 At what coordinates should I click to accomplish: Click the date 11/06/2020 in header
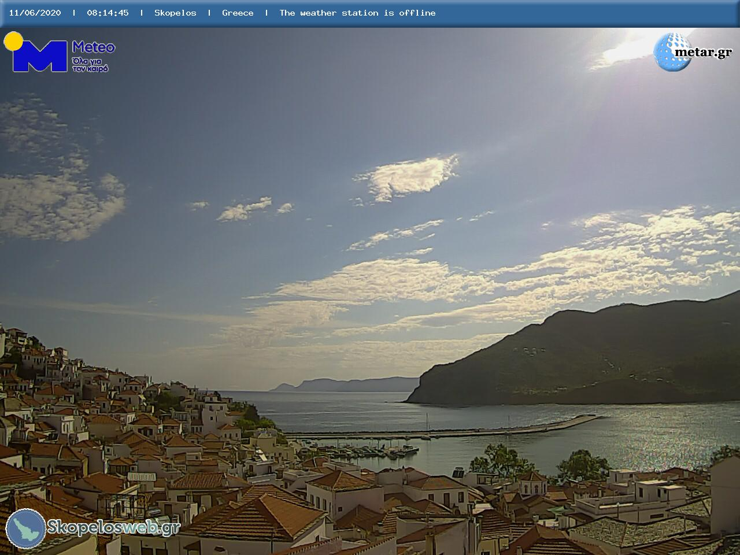35,13
